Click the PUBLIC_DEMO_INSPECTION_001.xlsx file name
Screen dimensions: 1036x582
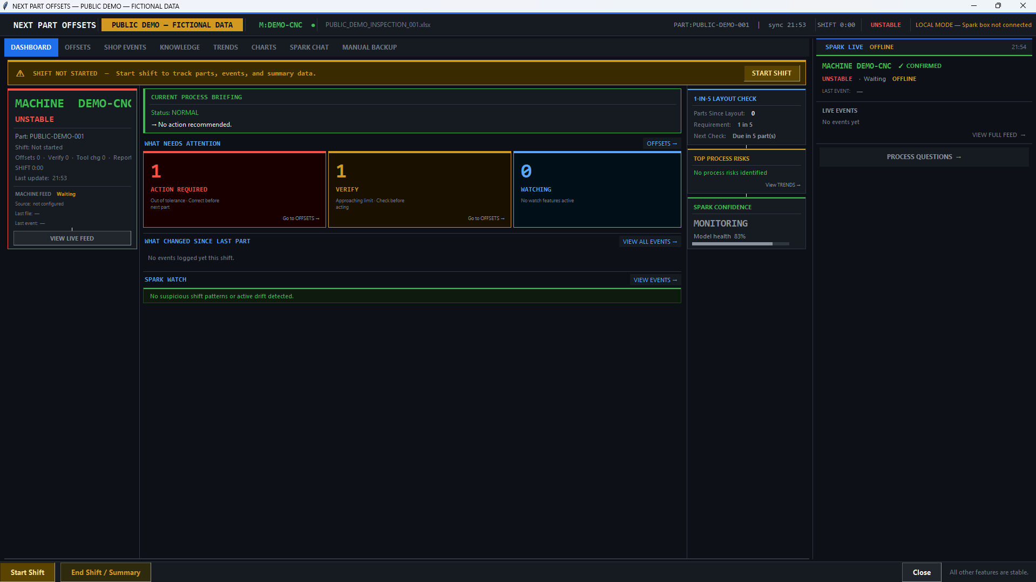pyautogui.click(x=378, y=25)
